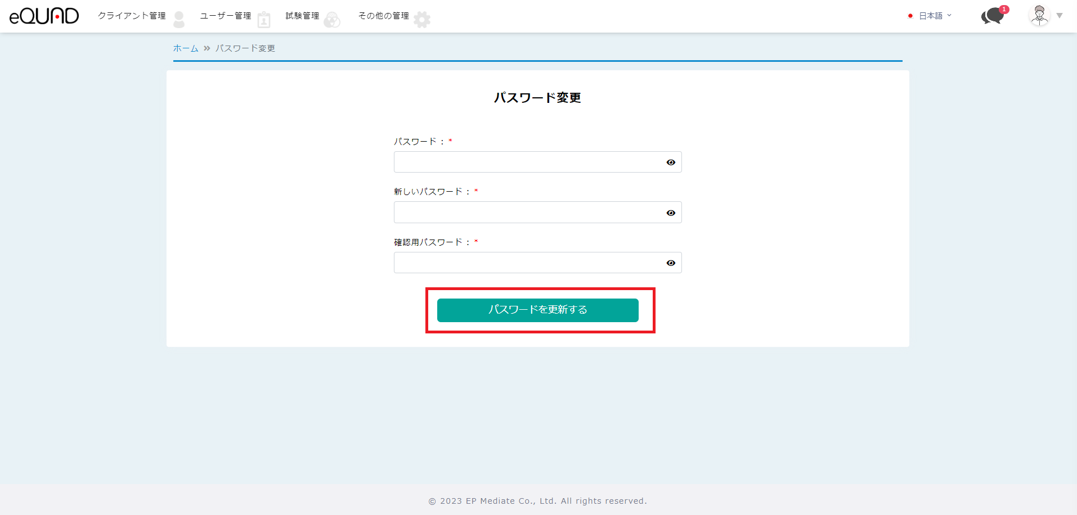The image size is (1077, 515).
Task: Click the user avatar profile picture
Action: tap(1039, 15)
